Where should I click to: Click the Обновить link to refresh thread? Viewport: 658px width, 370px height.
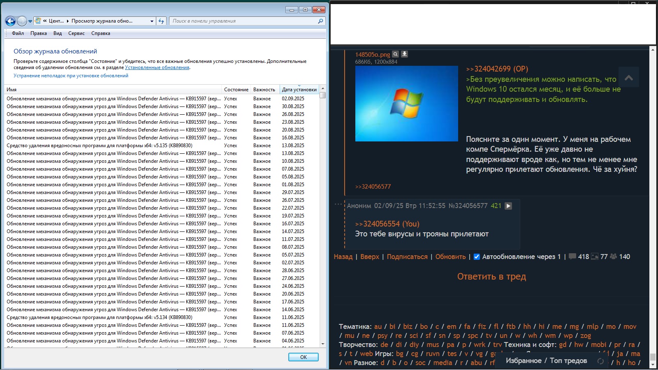(x=451, y=257)
